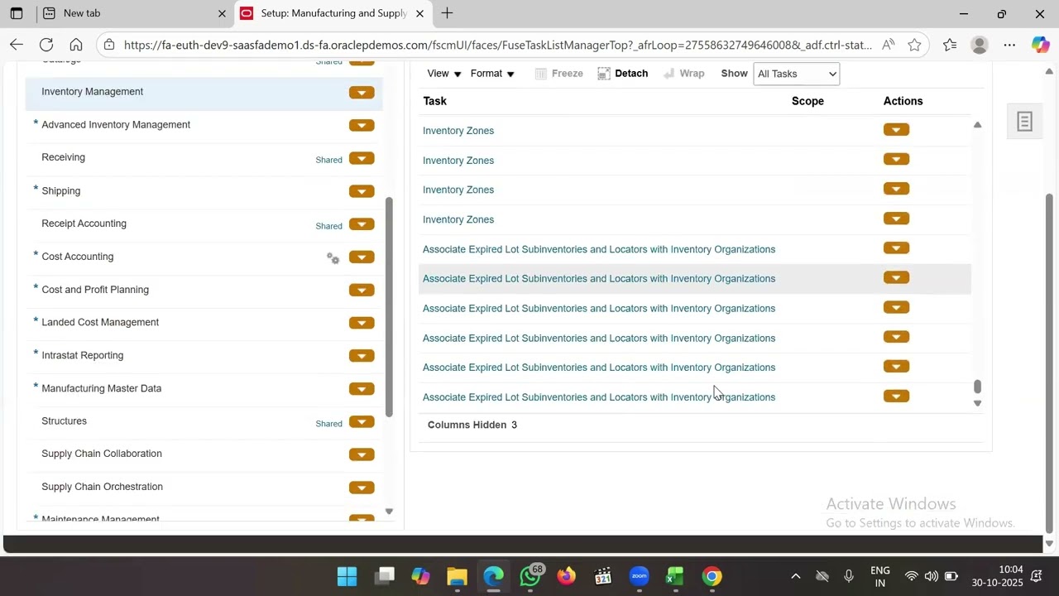Open Receiving row actions dropdown
The height and width of the screenshot is (596, 1059).
pos(362,159)
